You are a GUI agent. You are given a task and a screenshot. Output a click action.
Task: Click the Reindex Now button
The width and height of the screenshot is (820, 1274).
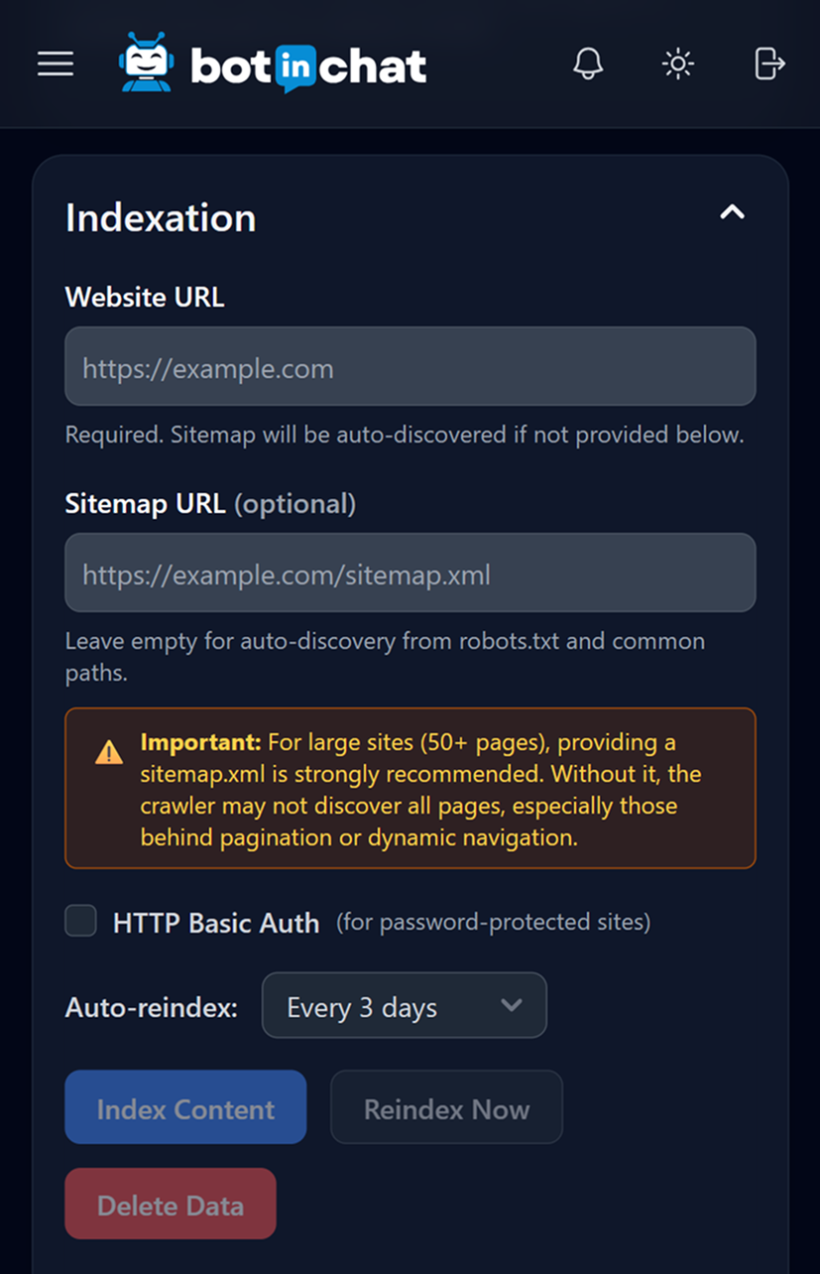point(446,1108)
